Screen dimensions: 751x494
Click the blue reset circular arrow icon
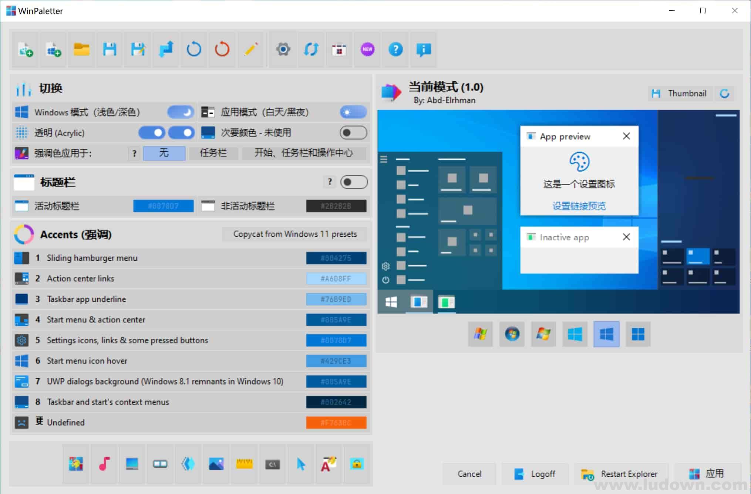pyautogui.click(x=194, y=49)
